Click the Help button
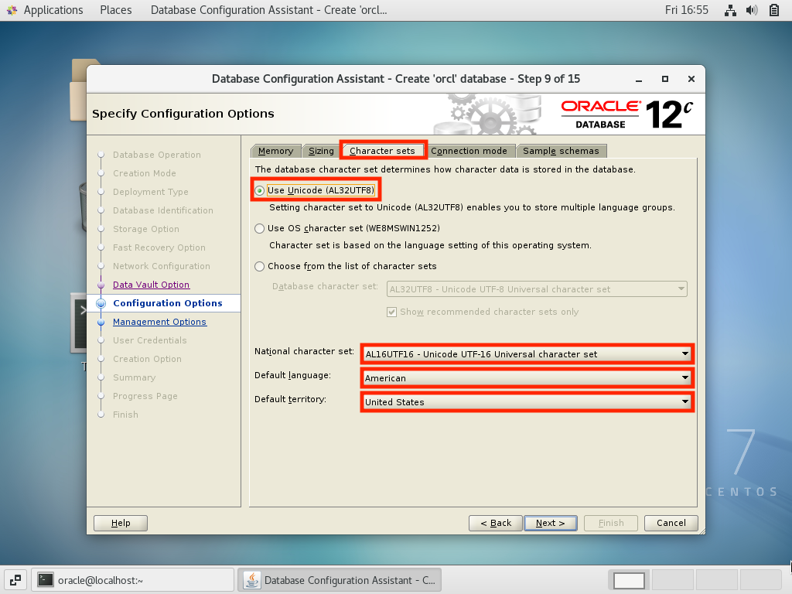Image resolution: width=792 pixels, height=594 pixels. [121, 524]
